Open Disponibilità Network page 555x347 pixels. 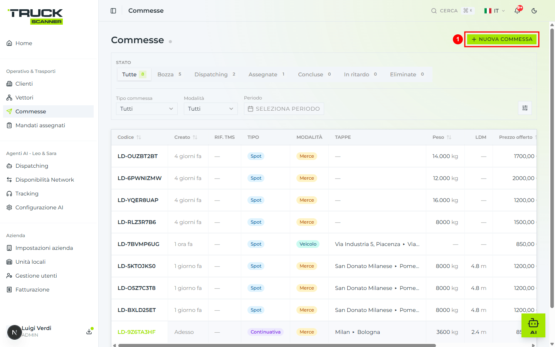48,180
